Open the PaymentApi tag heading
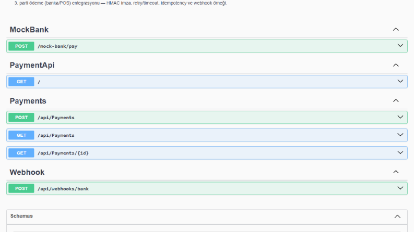 [x=32, y=65]
